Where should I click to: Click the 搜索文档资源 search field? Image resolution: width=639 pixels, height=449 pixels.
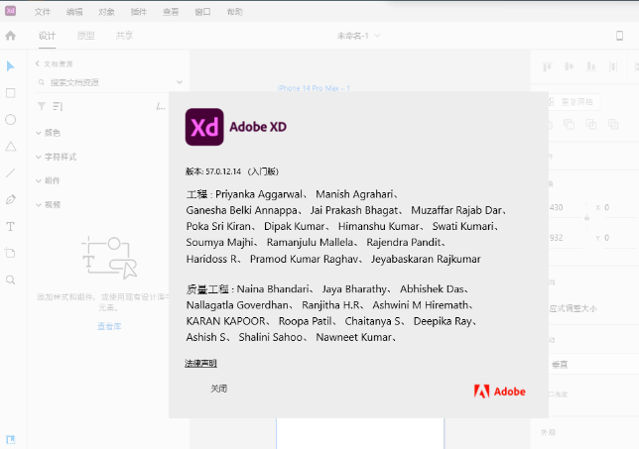click(x=109, y=82)
